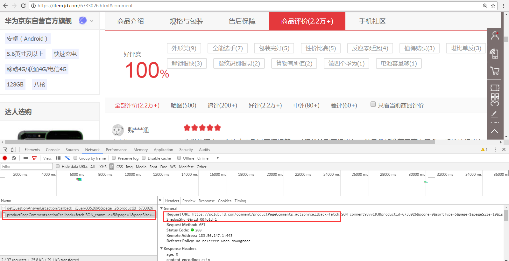This screenshot has width=509, height=261.
Task: Select the productPageComments.action request row
Action: 79,215
